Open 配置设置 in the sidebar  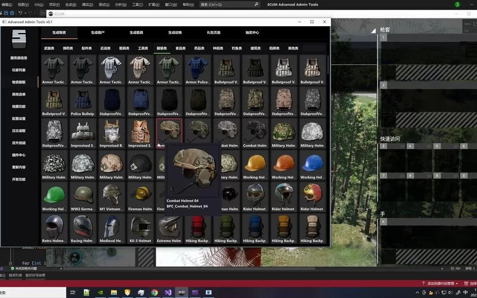click(18, 119)
